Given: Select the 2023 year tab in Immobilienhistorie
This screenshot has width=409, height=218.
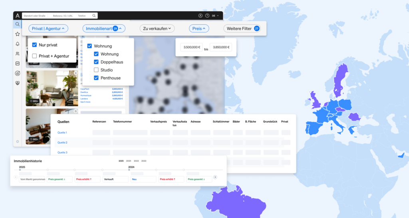Looking at the screenshot, I should click(x=136, y=161).
